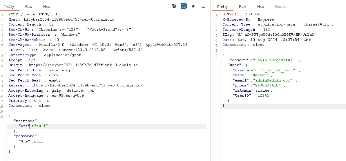Click the "$ne":null password value line
The height and width of the screenshot is (161, 346).
31,141
